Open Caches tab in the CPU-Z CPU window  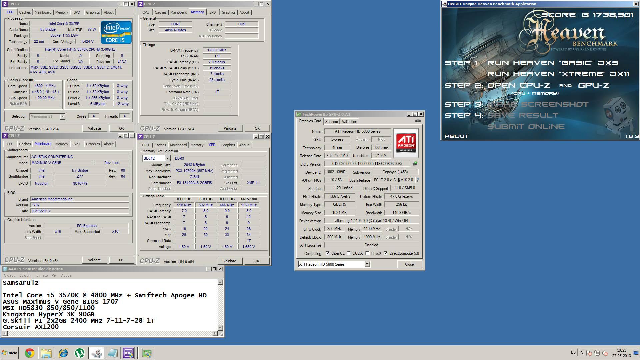pyautogui.click(x=25, y=12)
